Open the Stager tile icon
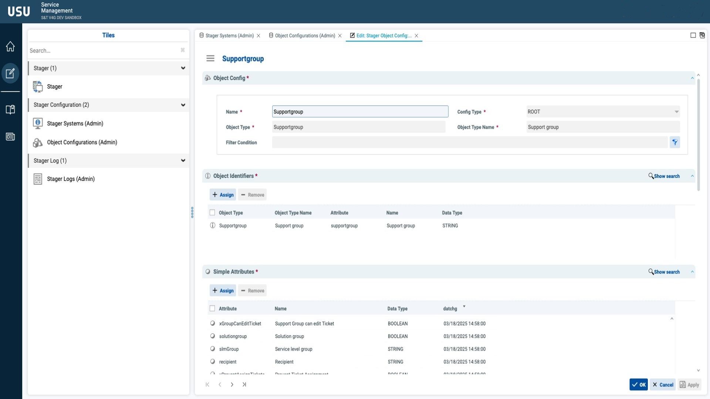This screenshot has width=710, height=399. pos(38,86)
